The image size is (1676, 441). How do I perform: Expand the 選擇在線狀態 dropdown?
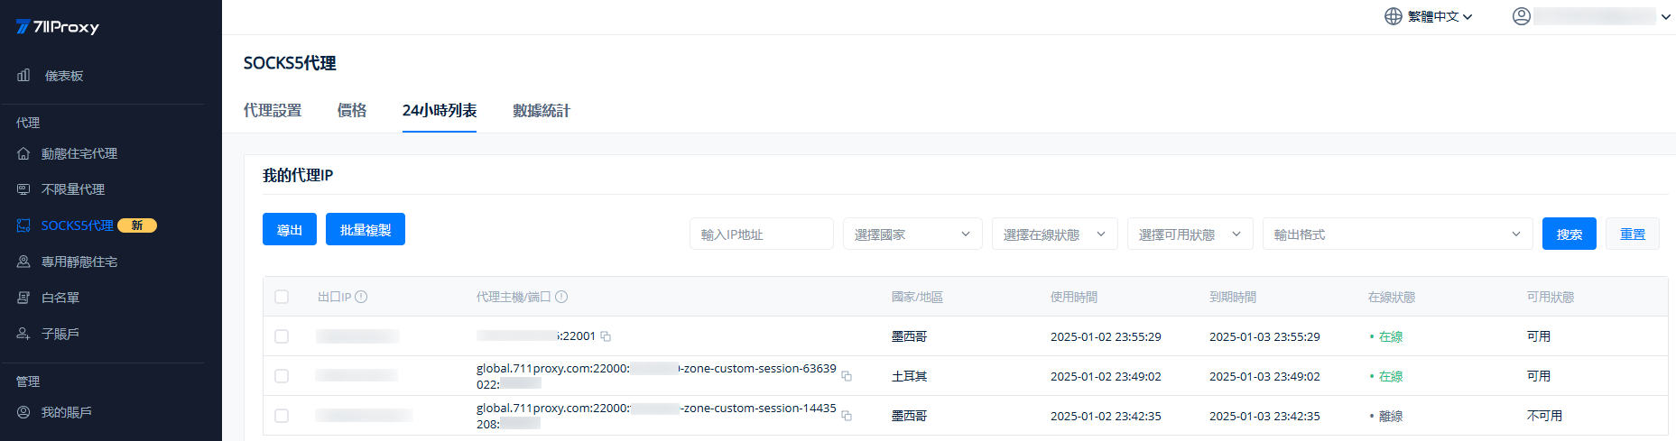pos(1054,234)
